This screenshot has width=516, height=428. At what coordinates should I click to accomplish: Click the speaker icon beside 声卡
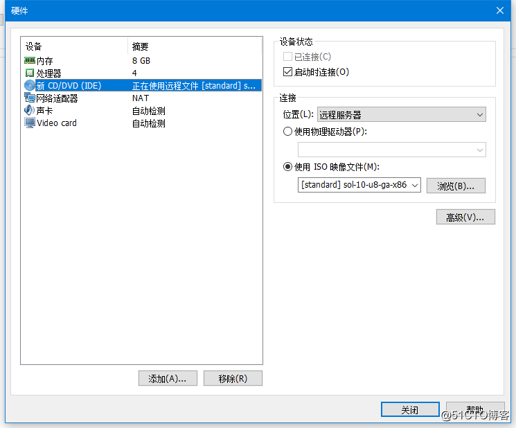click(30, 110)
